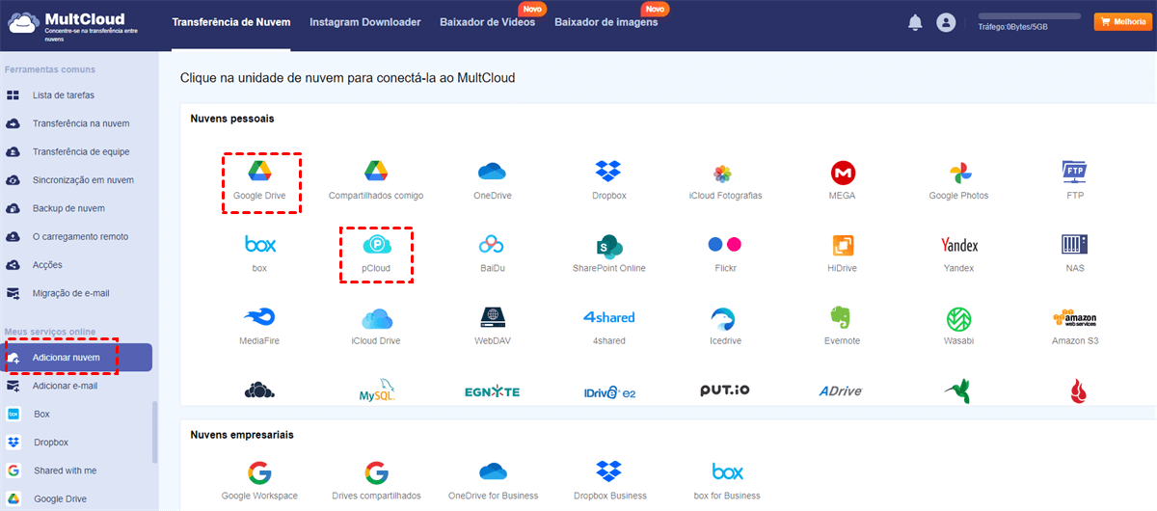Select the box cloud under personal clouds
Screen dimensions: 1157x511
(x=260, y=253)
